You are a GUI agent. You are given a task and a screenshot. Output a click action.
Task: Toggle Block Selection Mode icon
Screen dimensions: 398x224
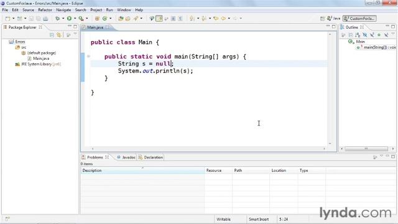click(173, 19)
